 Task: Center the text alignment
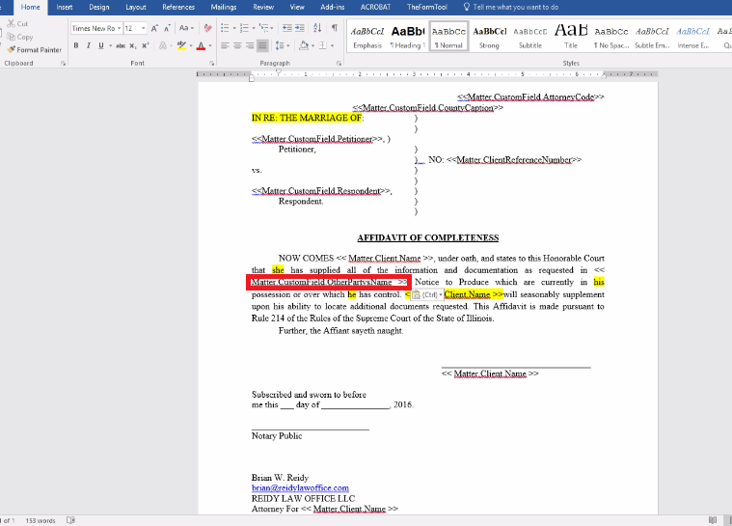tap(237, 45)
